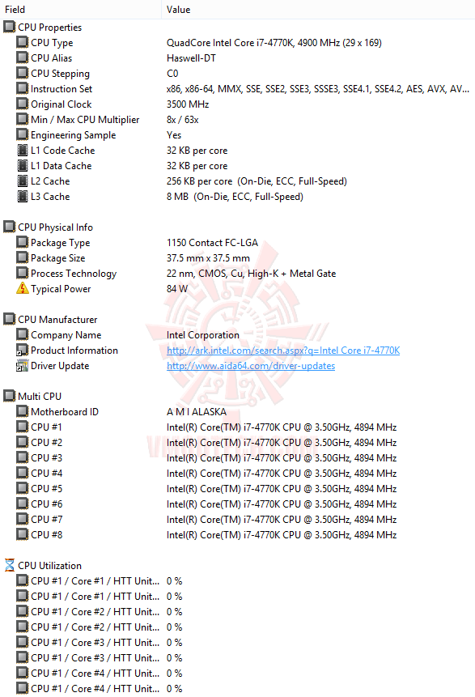
Task: Click the CPU Manufacturer section icon
Action: click(10, 319)
